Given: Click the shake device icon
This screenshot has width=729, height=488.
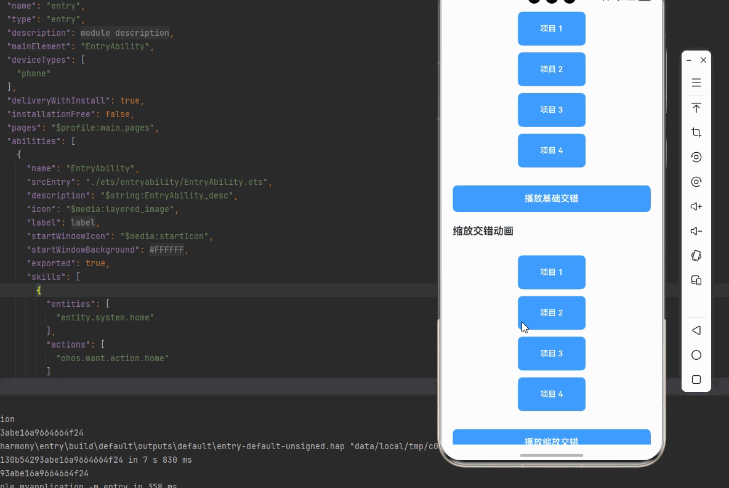Looking at the screenshot, I should coord(696,256).
